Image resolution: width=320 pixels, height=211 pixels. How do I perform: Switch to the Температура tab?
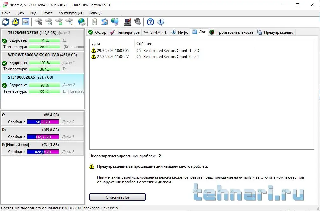[125, 32]
